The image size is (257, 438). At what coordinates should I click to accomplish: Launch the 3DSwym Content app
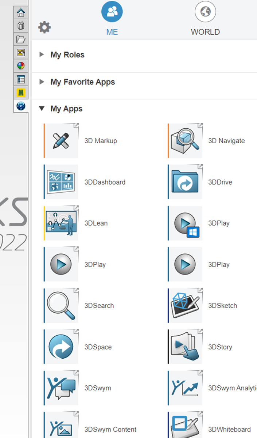(x=61, y=424)
